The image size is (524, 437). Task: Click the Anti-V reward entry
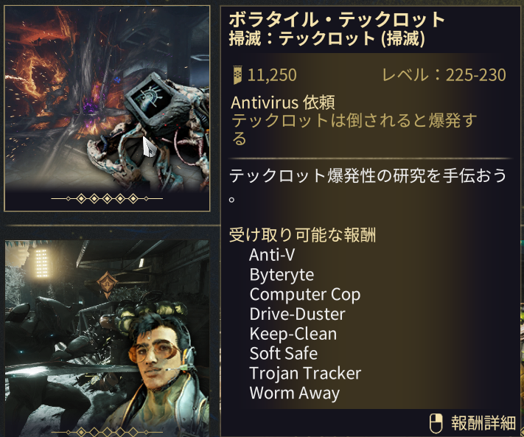click(272, 255)
